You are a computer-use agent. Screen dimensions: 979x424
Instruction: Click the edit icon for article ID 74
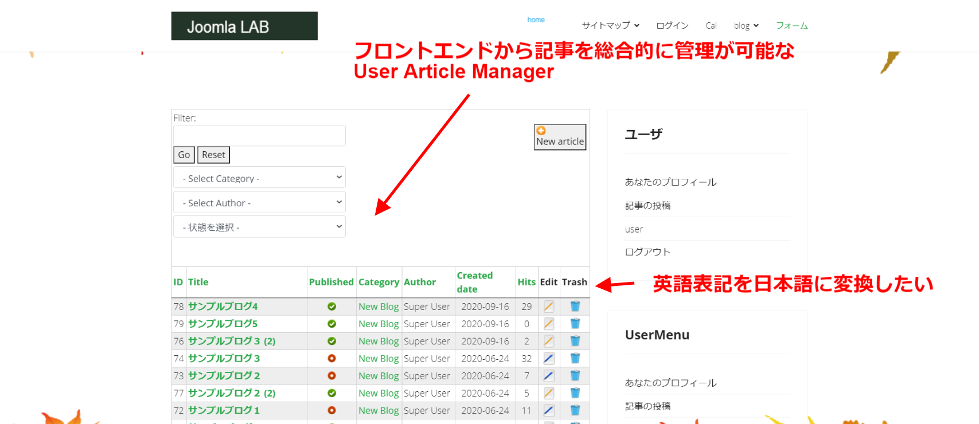click(549, 359)
